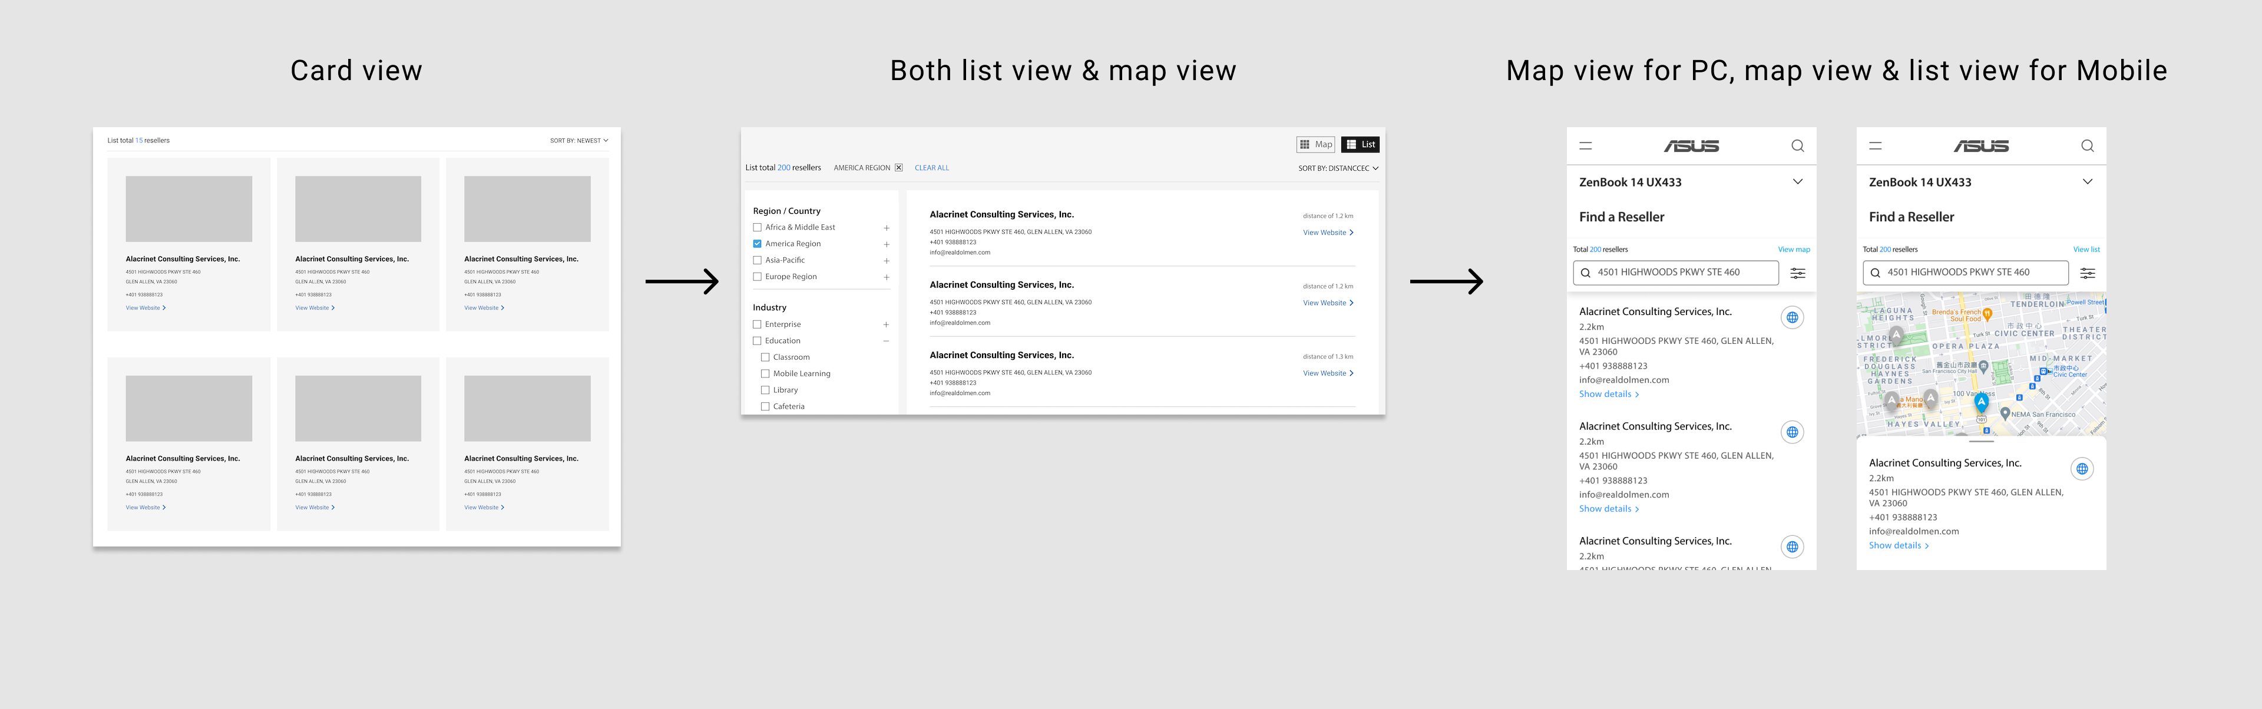Switch to Map view tab

[1315, 145]
